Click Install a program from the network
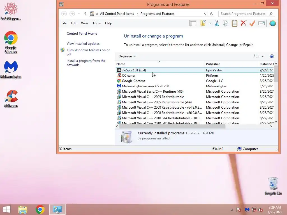 86,63
